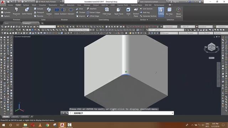Open the 3D Work workspace toolbar dropdown

point(79,30)
